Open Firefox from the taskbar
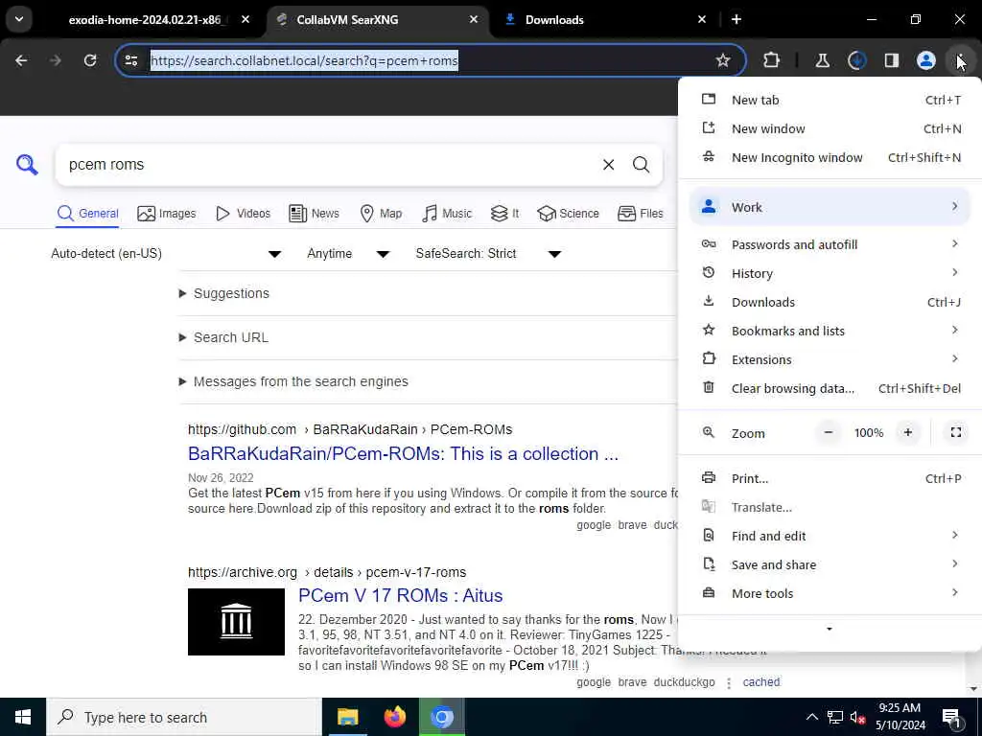This screenshot has height=736, width=982. [x=394, y=717]
